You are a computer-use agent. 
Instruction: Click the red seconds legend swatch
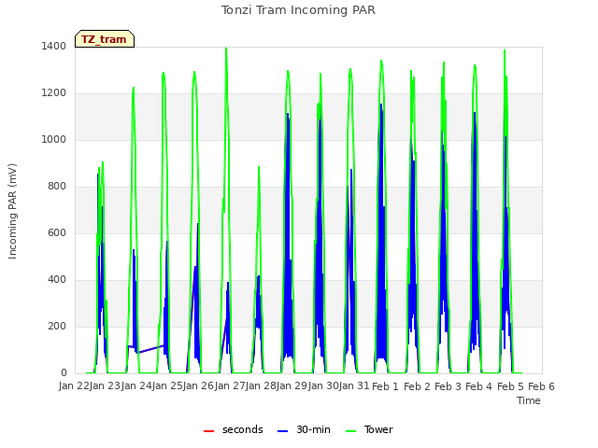(208, 431)
